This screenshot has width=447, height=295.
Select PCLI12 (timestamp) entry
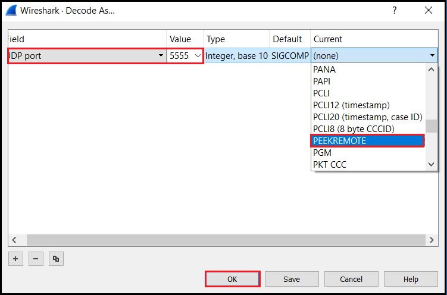pyautogui.click(x=351, y=105)
